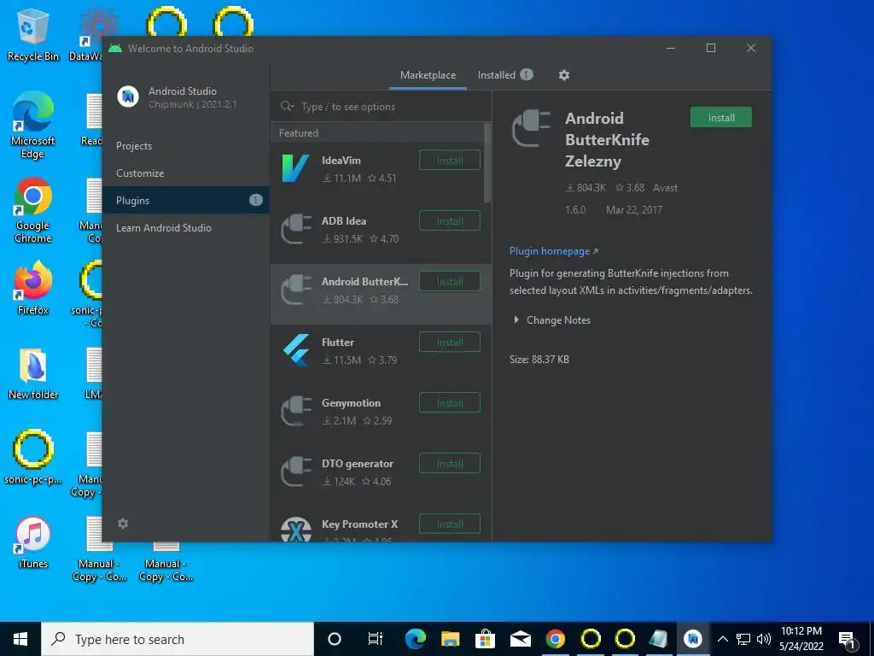Install the DTO generator plugin

coord(450,464)
